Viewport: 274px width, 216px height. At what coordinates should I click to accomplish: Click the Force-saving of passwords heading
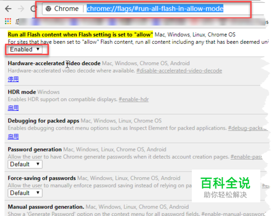(42, 178)
